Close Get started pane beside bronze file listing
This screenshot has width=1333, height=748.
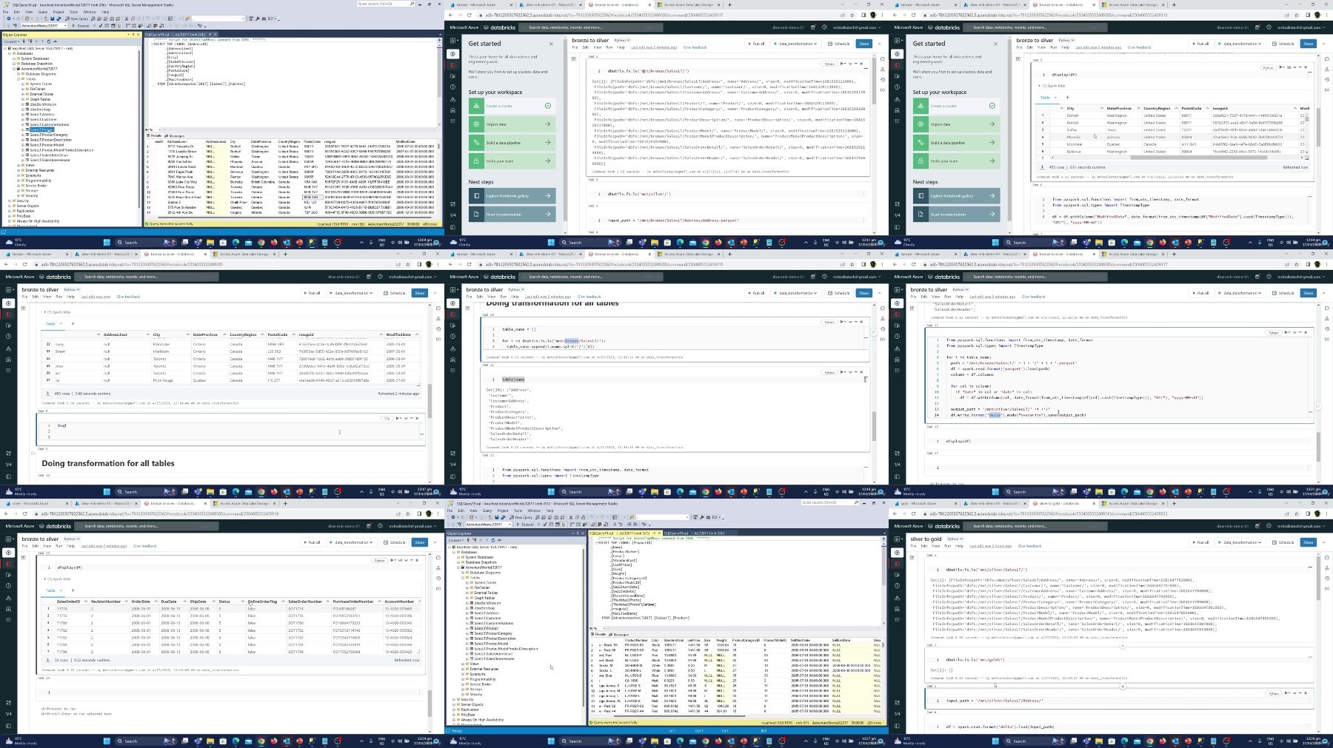[551, 44]
